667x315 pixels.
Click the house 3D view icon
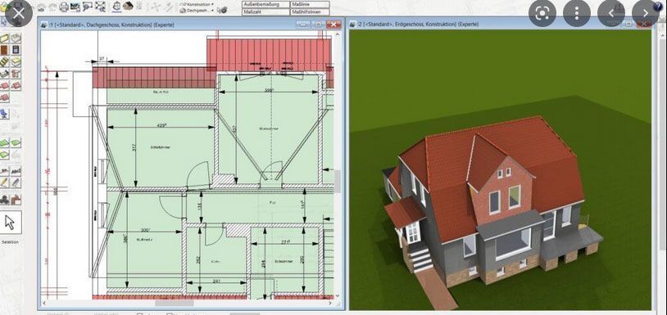[128, 6]
